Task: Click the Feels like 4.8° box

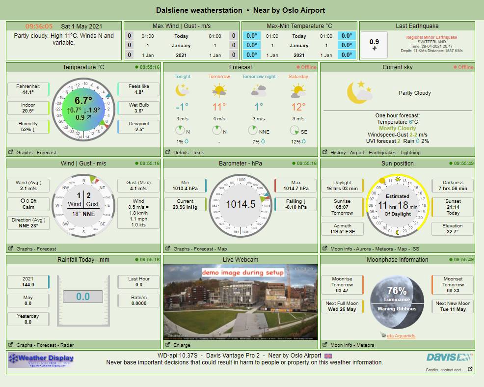Action: click(138, 89)
